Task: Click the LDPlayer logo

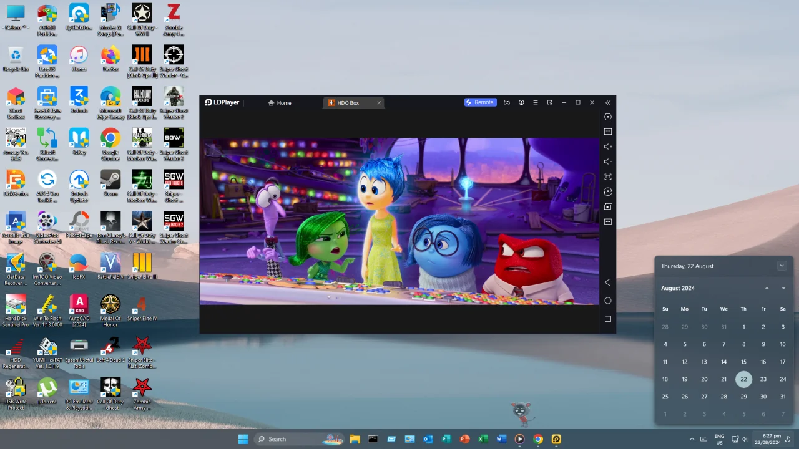Action: pos(222,102)
